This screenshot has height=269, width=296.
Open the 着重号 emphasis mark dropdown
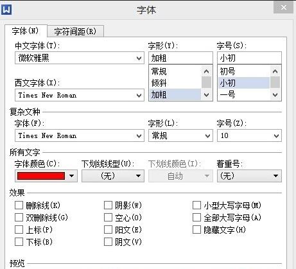click(x=249, y=176)
